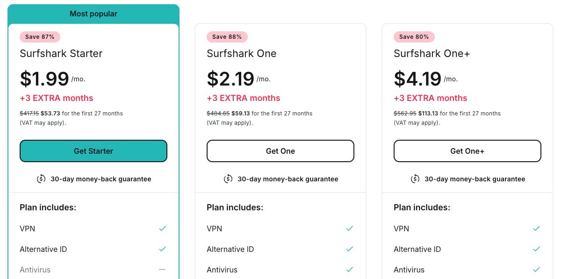Viewport: 561px width, 279px height.
Task: Toggle the Antivirus check on Surfshark One+
Action: pos(536,270)
